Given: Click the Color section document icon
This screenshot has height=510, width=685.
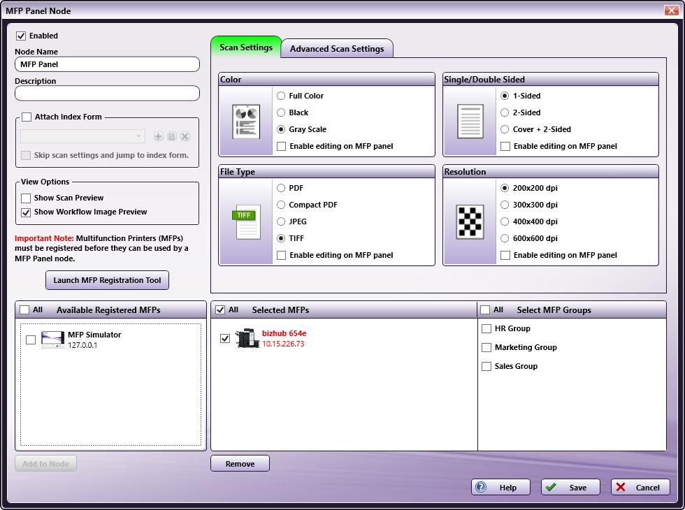Looking at the screenshot, I should tap(246, 122).
